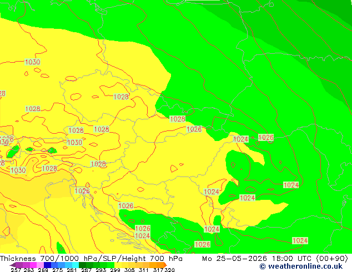Click the orange arrow at the legend end
Image resolution: width=352 pixels, height=272 pixels.
(165, 265)
